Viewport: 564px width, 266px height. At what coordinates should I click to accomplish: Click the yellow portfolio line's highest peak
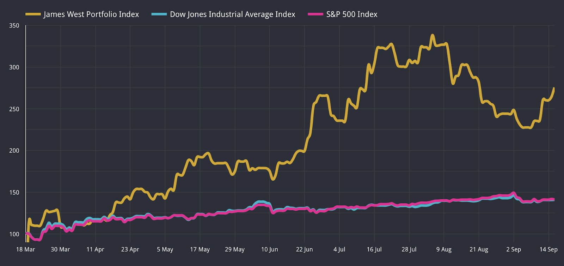point(433,35)
